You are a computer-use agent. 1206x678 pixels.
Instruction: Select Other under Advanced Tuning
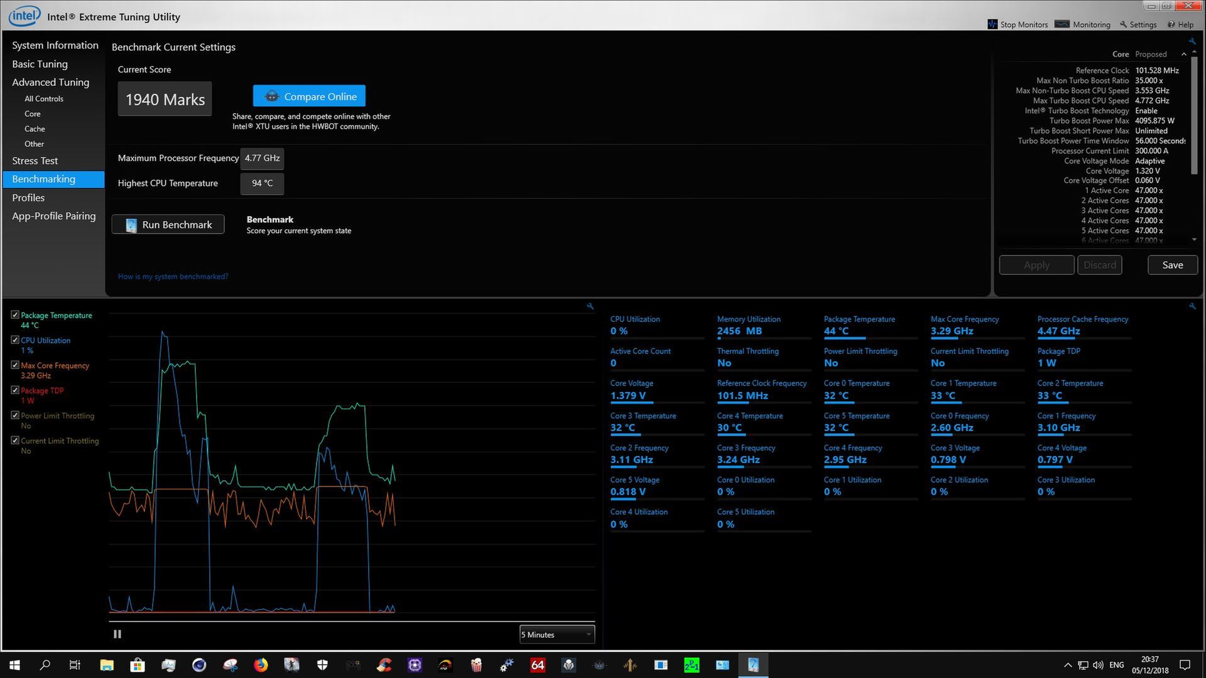coord(34,144)
